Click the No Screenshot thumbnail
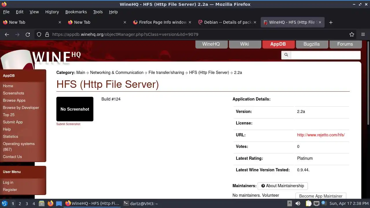The height and width of the screenshot is (208, 370). coord(75,109)
